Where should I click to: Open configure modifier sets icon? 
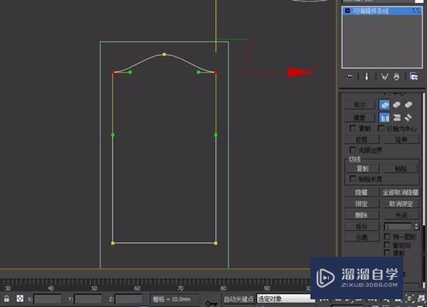tap(414, 76)
